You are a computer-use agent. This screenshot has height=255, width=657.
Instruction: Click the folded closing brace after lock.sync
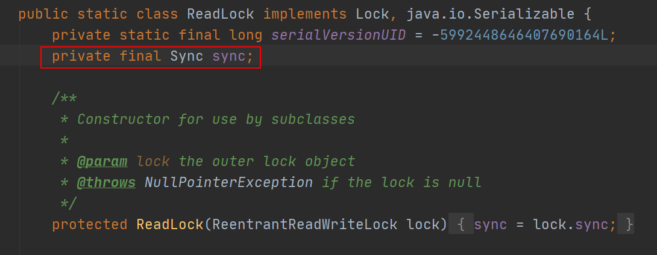tap(629, 225)
